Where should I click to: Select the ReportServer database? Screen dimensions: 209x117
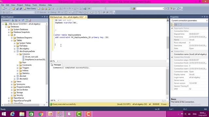tap(19, 98)
